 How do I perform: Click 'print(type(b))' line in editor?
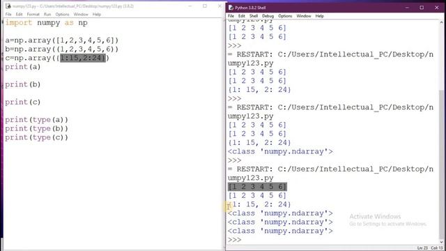tap(37, 128)
